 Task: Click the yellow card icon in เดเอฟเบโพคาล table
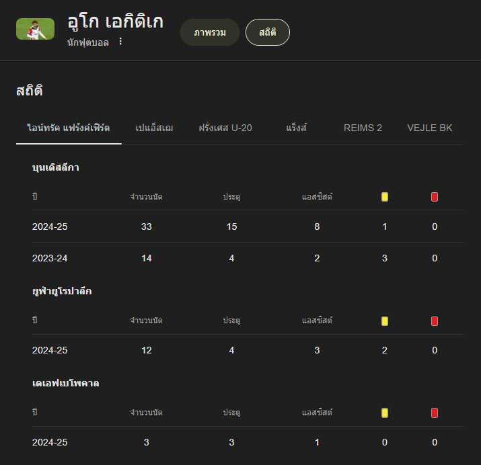tap(385, 413)
